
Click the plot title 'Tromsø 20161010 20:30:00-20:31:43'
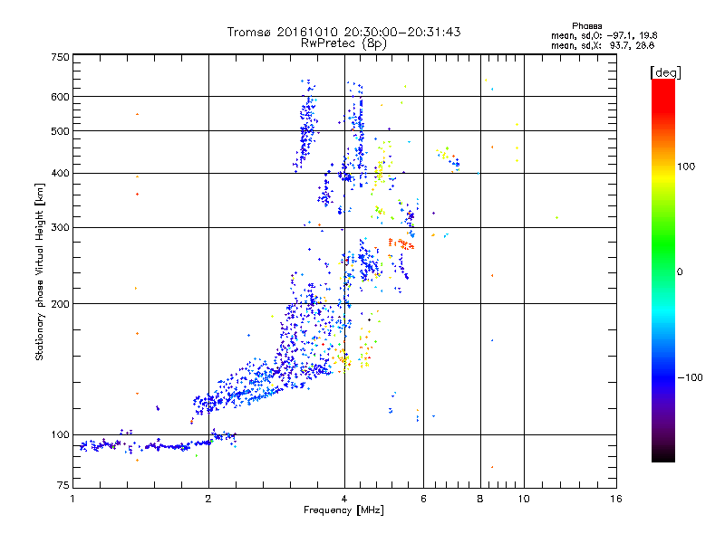point(343,32)
